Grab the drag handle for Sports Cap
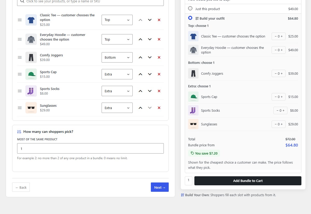 (20, 74)
